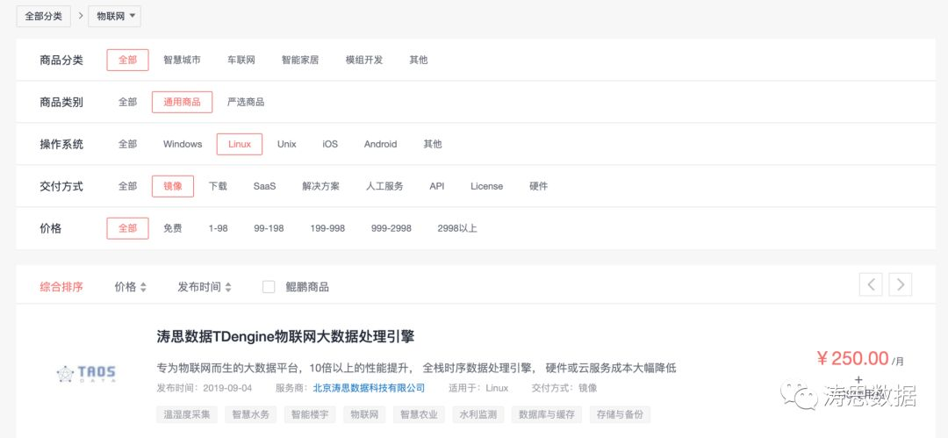Filter delivery method by 硬件

[538, 186]
